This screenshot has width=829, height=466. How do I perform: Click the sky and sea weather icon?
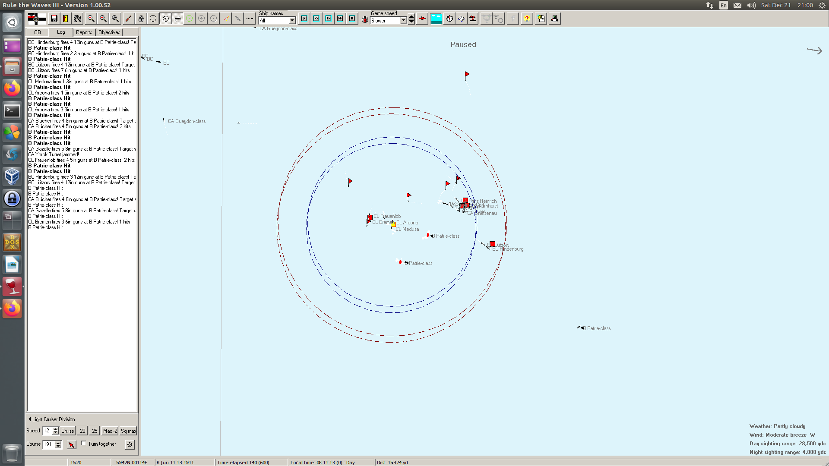tap(437, 19)
